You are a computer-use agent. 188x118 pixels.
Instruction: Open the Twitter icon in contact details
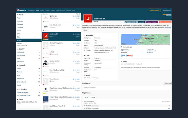tap(124, 56)
